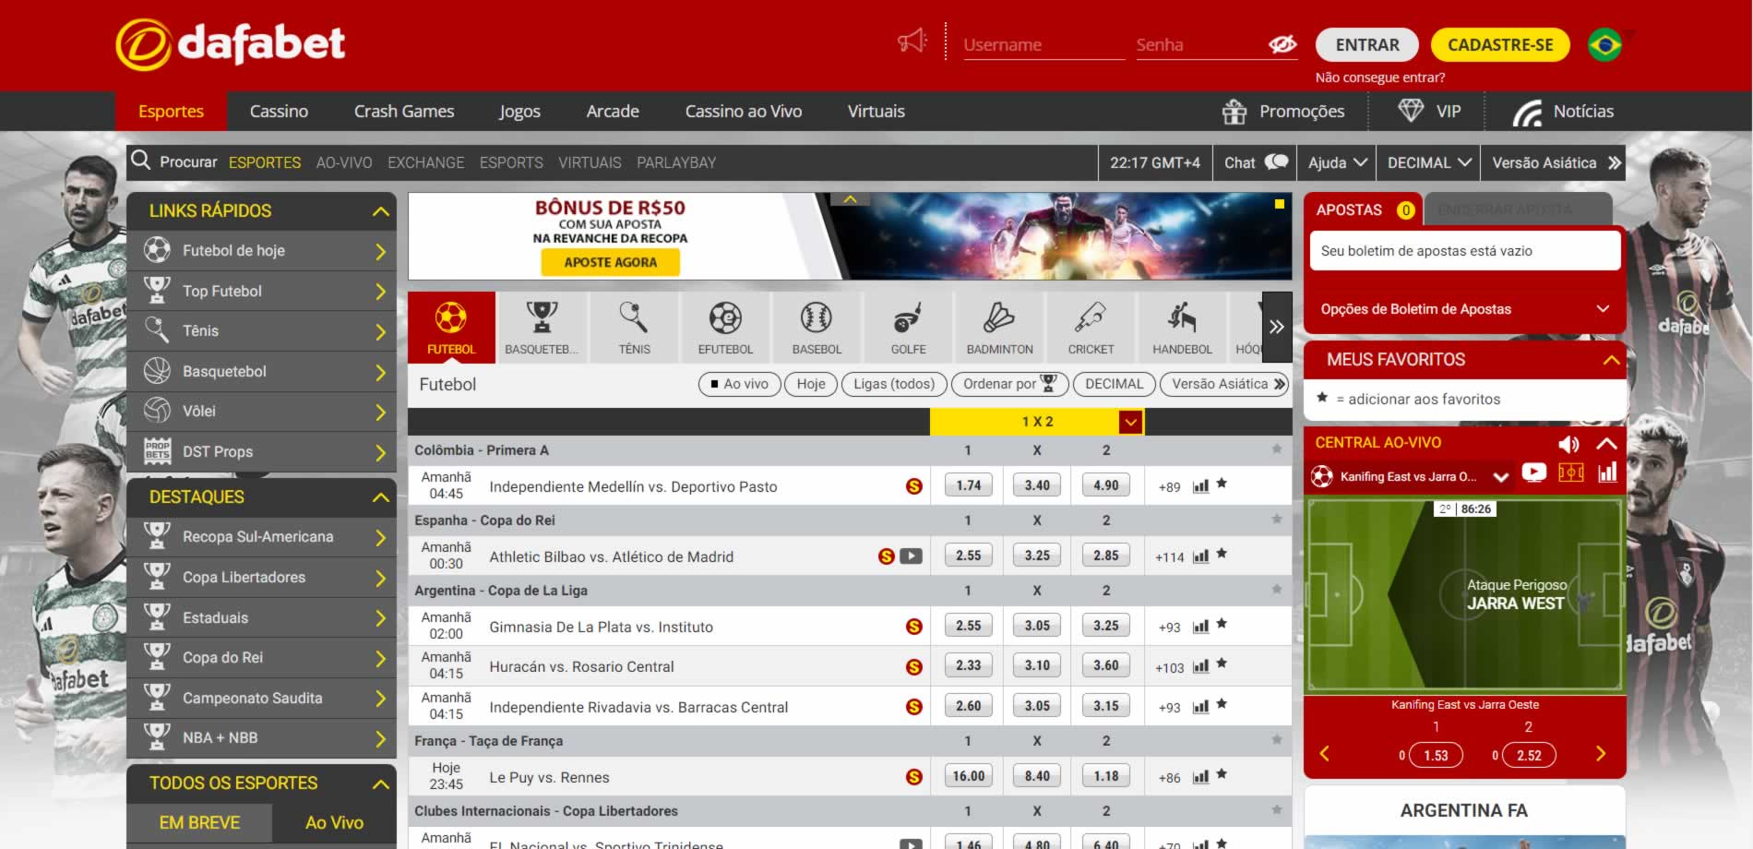Collapse the Todos os Esportes section
The height and width of the screenshot is (849, 1753).
tap(380, 783)
